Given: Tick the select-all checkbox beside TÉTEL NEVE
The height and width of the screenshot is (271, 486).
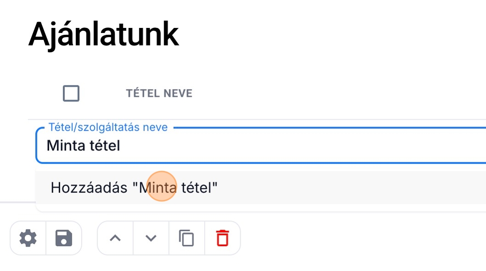Looking at the screenshot, I should point(71,94).
